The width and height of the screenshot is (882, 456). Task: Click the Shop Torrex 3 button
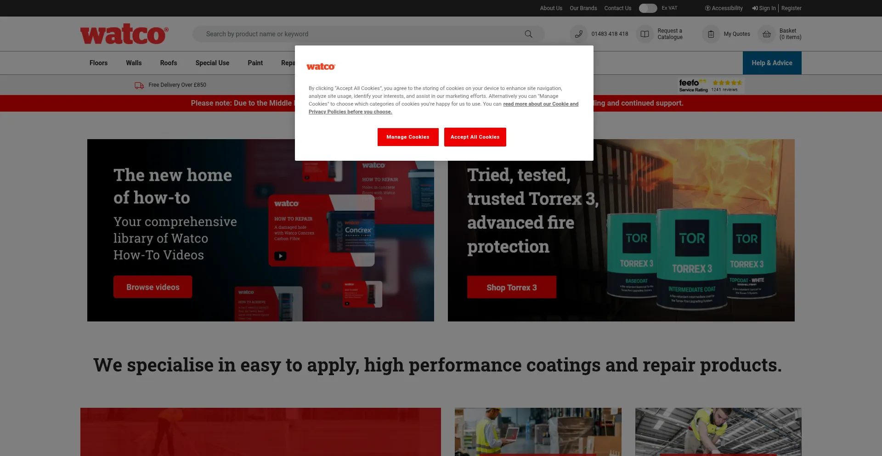(x=512, y=287)
